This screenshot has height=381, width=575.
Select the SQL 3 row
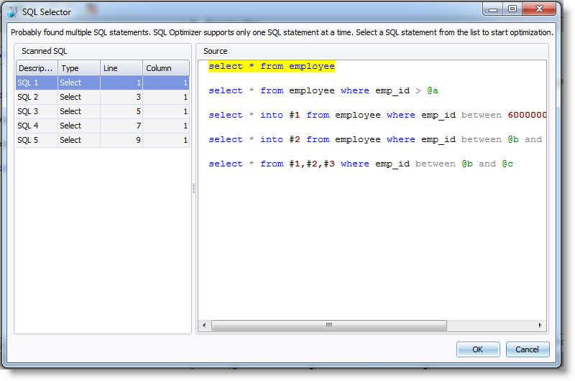tap(102, 111)
